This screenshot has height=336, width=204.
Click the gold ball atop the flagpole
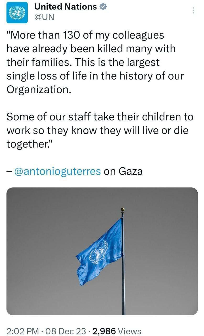pos(122,209)
